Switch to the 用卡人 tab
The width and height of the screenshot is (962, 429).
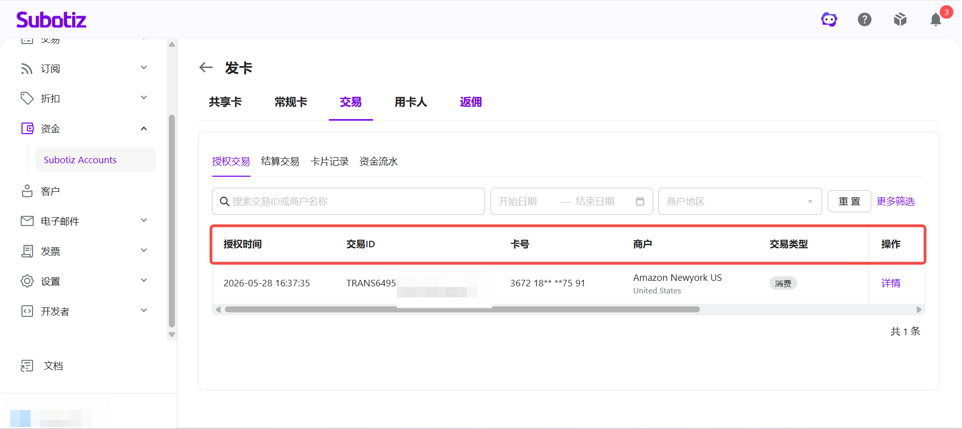click(x=411, y=102)
